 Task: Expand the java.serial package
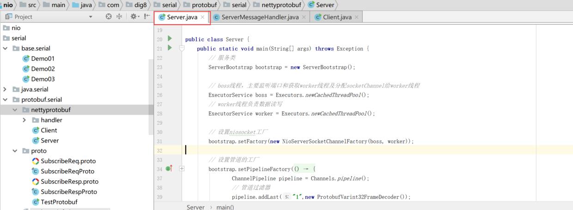click(x=5, y=89)
